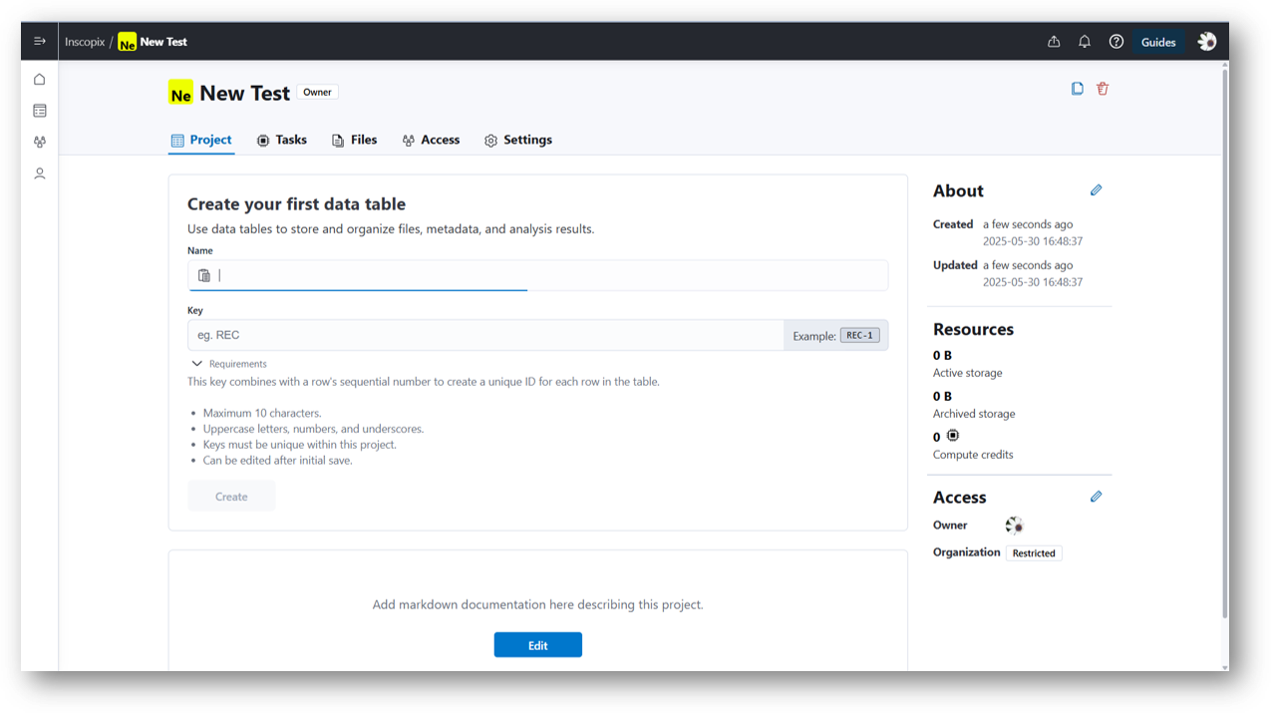Viewport: 1271px width, 713px height.
Task: Click the copy project icon
Action: pos(1078,89)
